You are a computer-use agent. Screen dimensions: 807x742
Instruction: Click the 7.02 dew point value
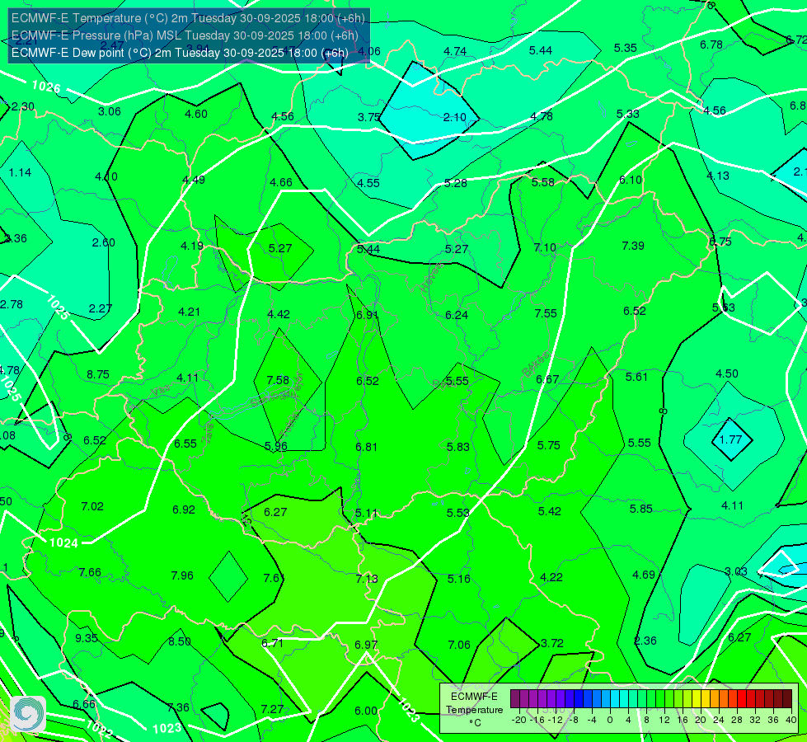(x=92, y=506)
